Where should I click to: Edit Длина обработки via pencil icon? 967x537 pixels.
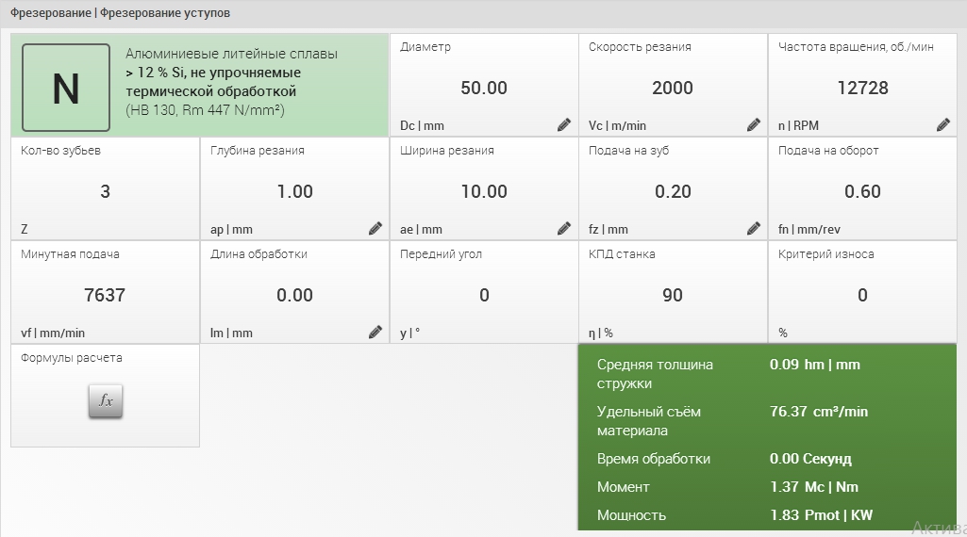[375, 332]
